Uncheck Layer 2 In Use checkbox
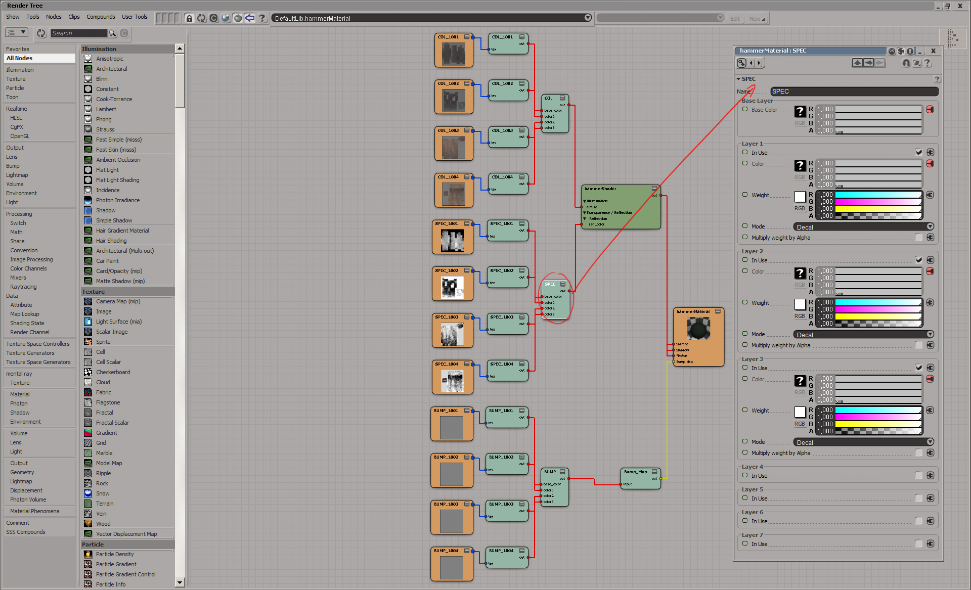The width and height of the screenshot is (971, 590). [918, 260]
